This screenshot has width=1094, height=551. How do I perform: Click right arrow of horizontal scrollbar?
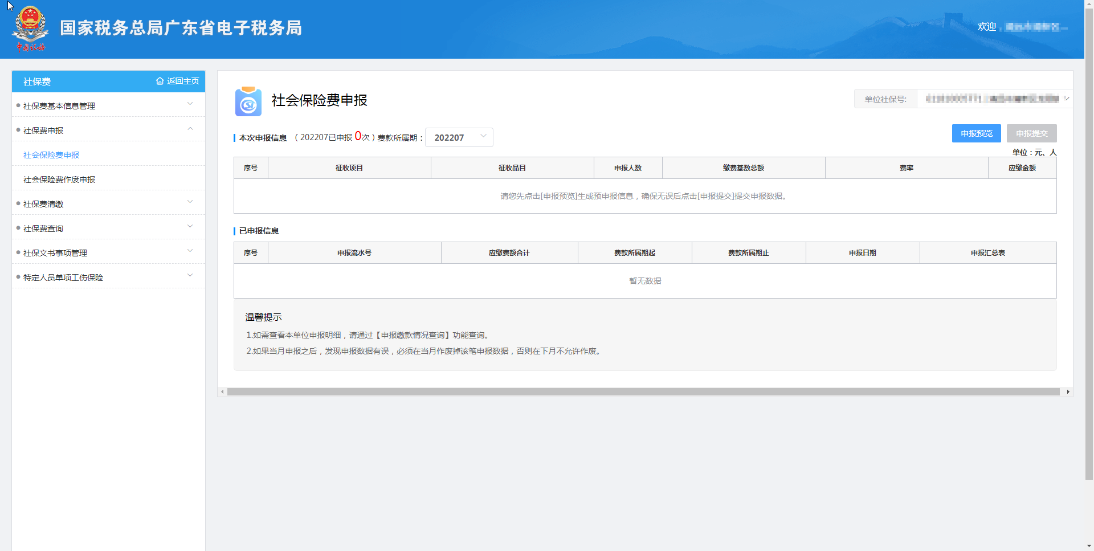(x=1068, y=391)
